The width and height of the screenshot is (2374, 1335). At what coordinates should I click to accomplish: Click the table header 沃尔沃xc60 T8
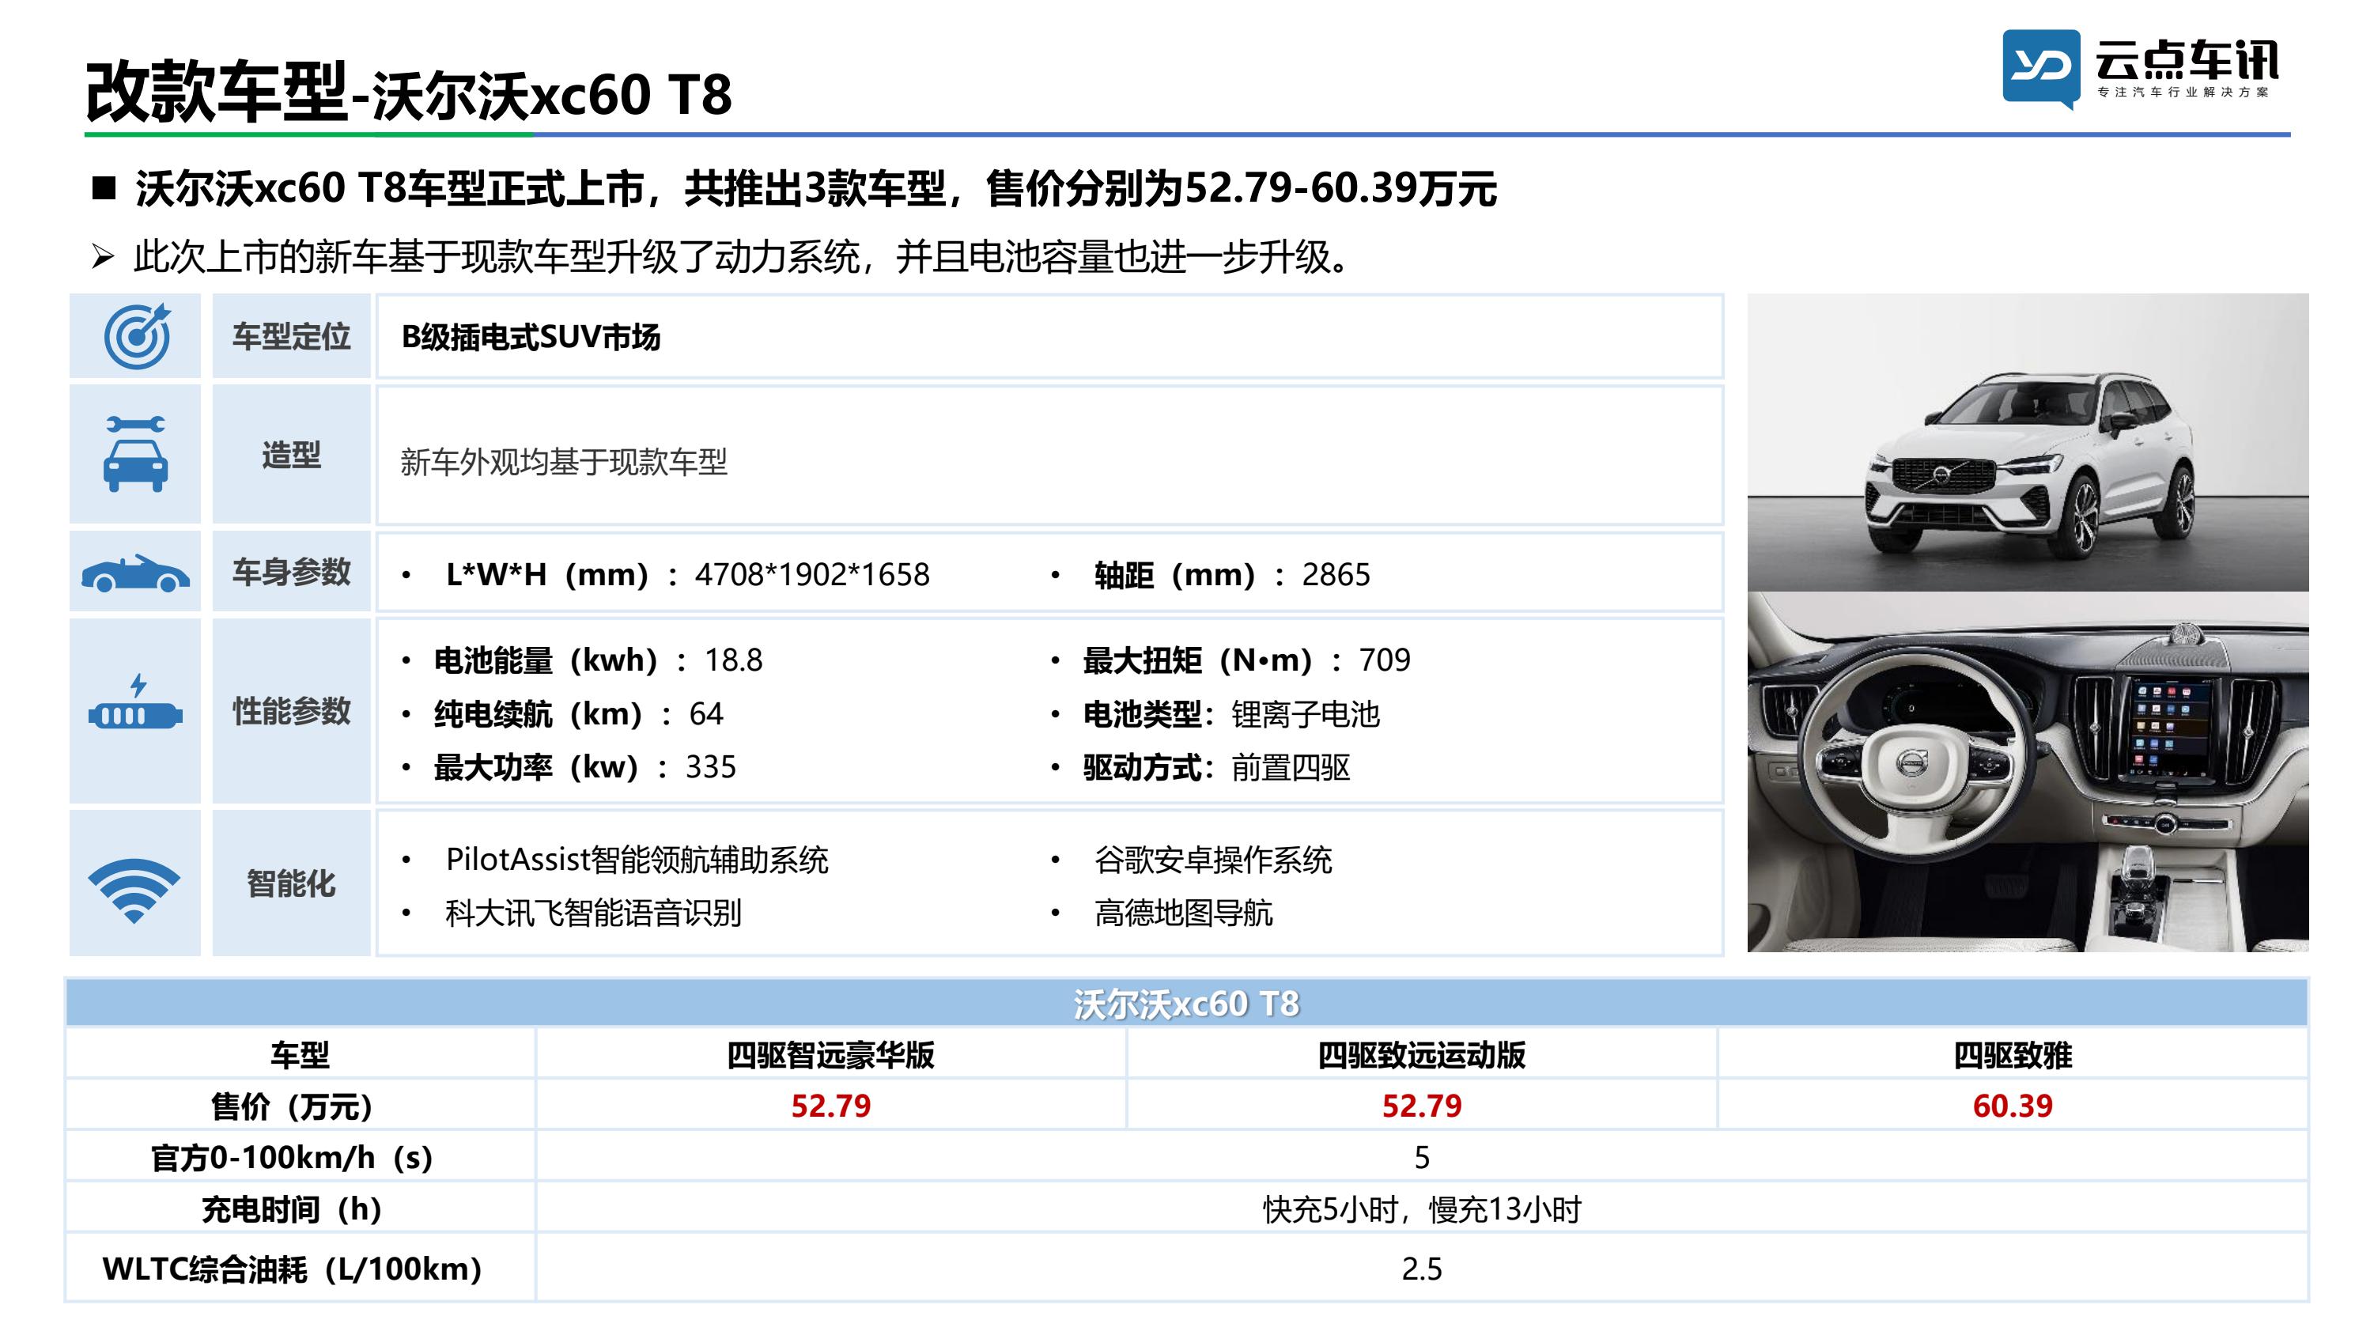pyautogui.click(x=1186, y=1003)
